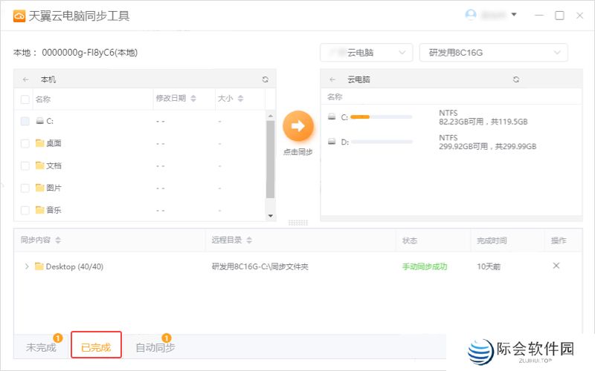Click the local file list scrollbar
Screen dimensions: 595x371
(x=270, y=160)
